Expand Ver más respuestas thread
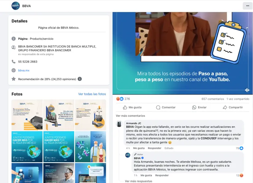 point(138,181)
